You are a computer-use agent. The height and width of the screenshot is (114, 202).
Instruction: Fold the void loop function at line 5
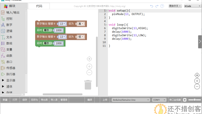tap(107, 25)
